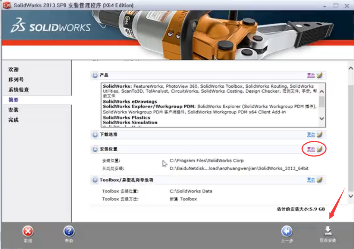The height and width of the screenshot is (249, 354).
Task: Select 序列号 step in sidebar
Action: (x=16, y=80)
